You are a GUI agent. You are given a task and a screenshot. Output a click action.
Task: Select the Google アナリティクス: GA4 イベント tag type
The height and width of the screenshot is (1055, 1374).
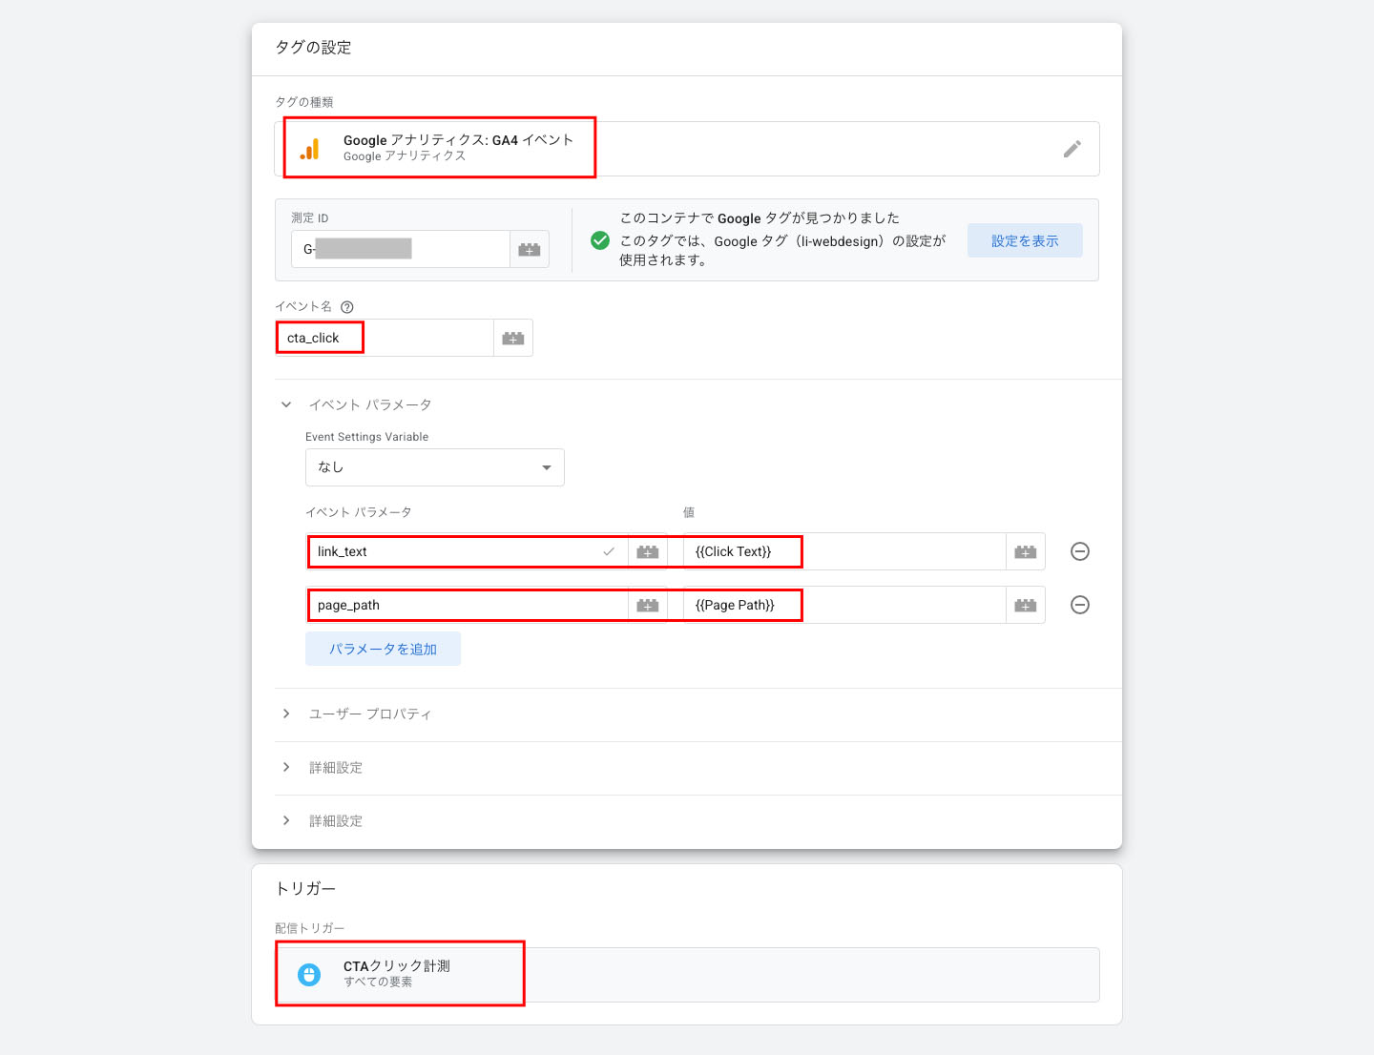coord(687,149)
